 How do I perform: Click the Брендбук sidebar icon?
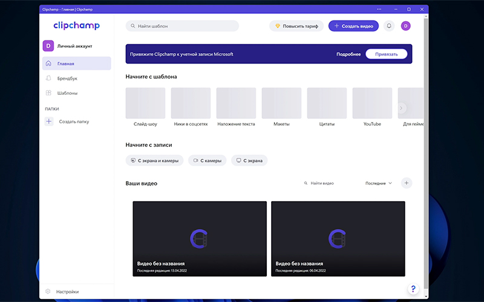(x=48, y=78)
